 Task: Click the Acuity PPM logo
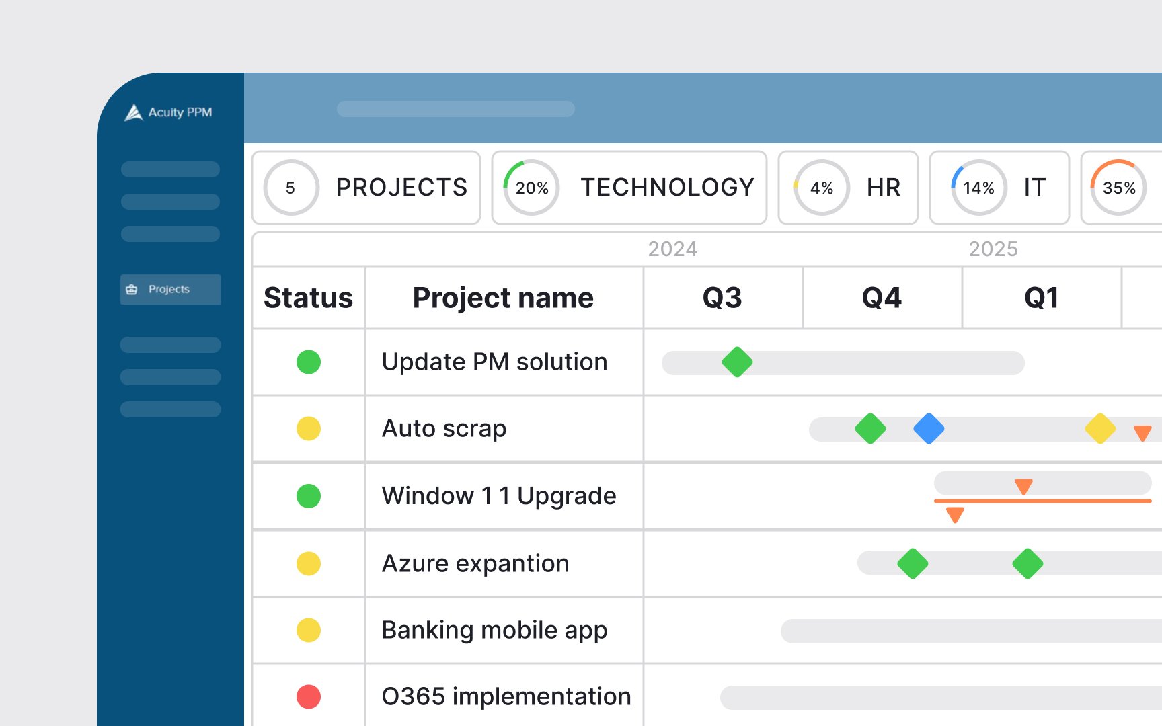[168, 112]
